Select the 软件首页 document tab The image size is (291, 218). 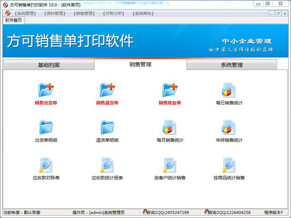(x=13, y=20)
